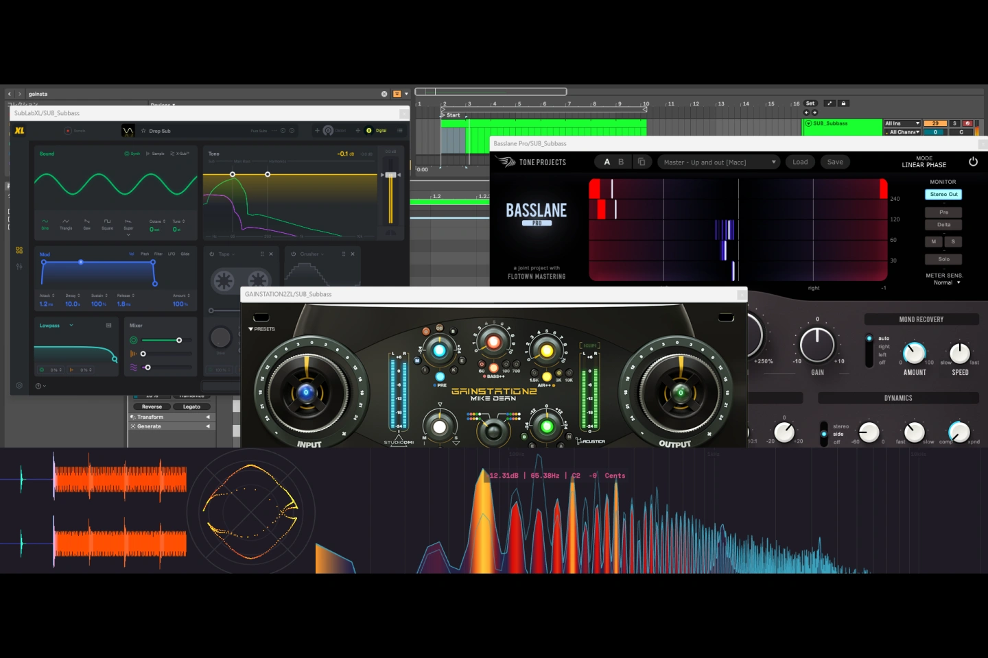Select the Square waveform in SubLab XL

(107, 224)
